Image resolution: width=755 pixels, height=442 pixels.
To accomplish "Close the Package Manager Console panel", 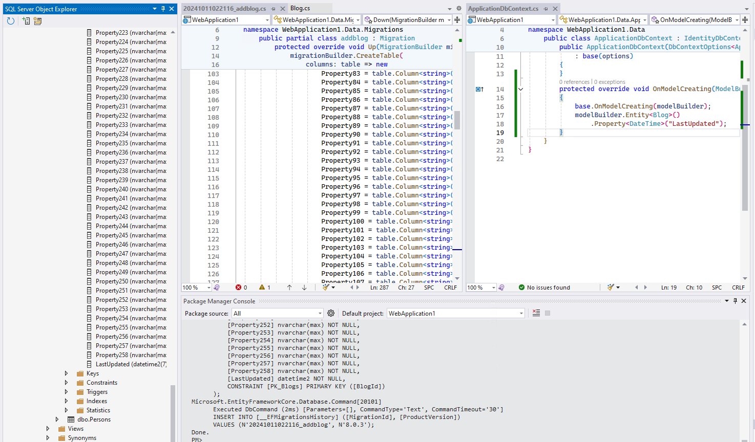I will pos(744,301).
